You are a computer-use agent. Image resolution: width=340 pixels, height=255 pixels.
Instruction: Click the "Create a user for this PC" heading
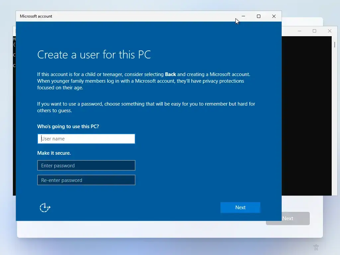pyautogui.click(x=94, y=55)
